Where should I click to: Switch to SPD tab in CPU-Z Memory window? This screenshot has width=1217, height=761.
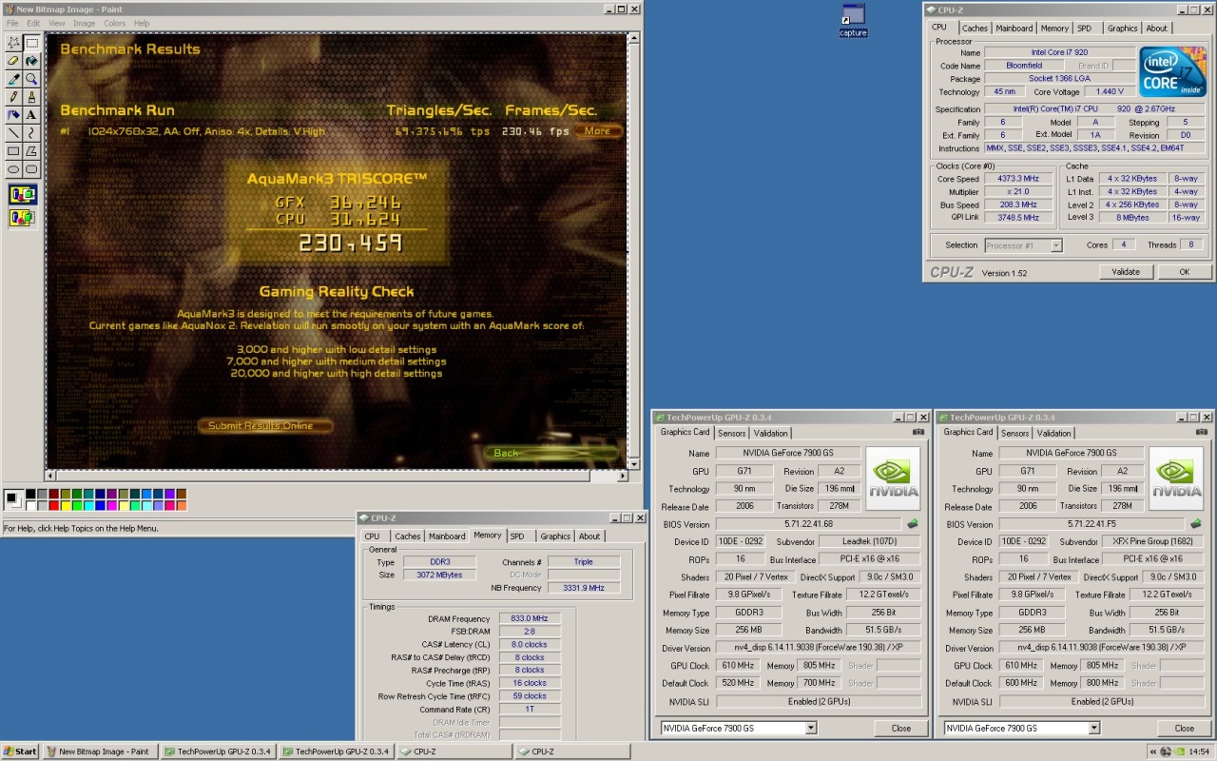[x=517, y=537]
